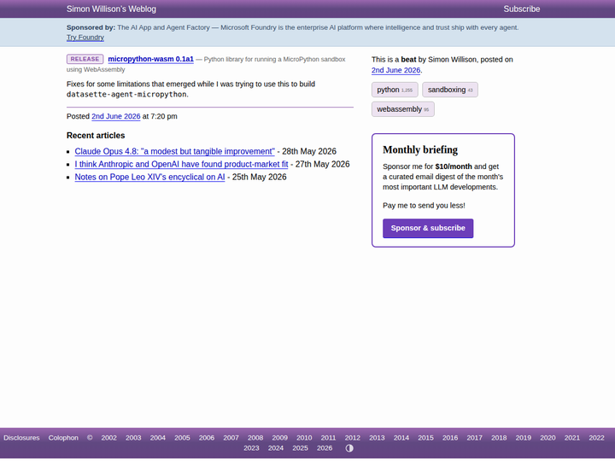Go to the 2005 archive
This screenshot has height=461, width=615.
(182, 437)
